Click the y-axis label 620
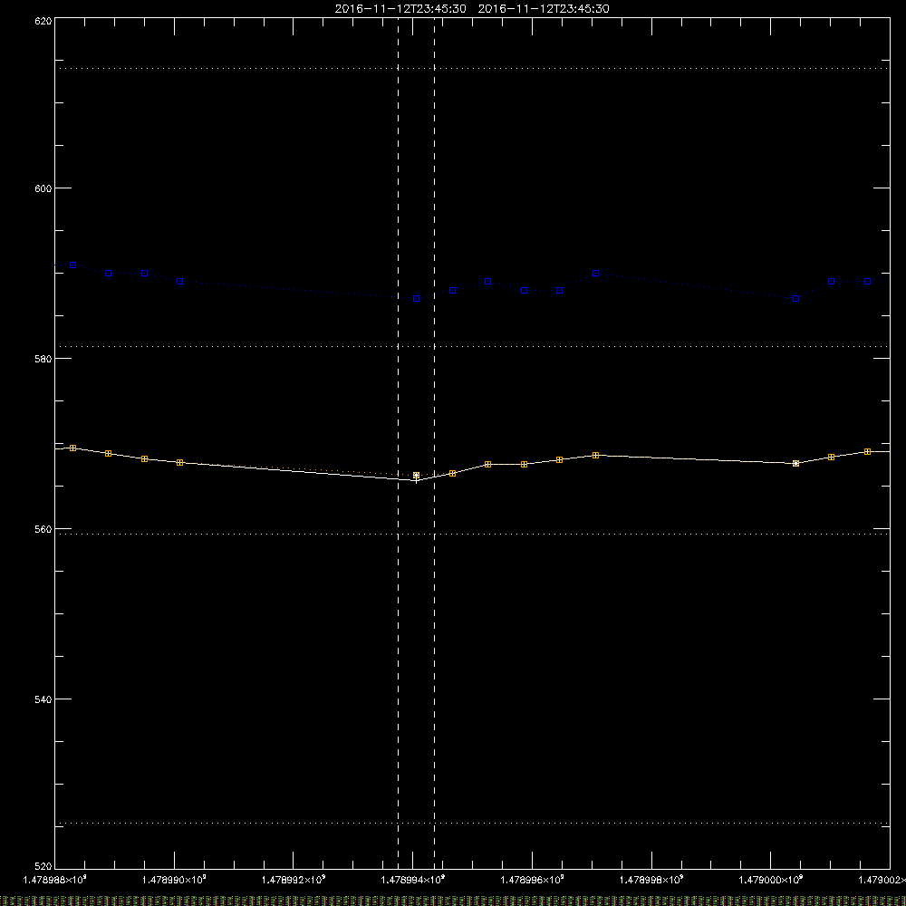The image size is (906, 906). [43, 22]
